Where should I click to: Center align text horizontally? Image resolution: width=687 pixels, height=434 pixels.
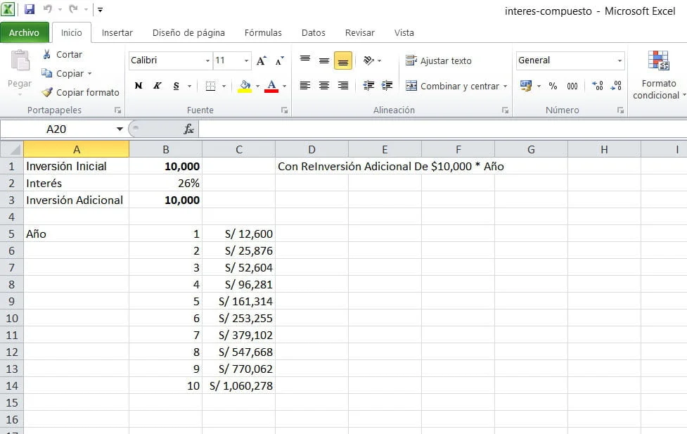[x=324, y=86]
